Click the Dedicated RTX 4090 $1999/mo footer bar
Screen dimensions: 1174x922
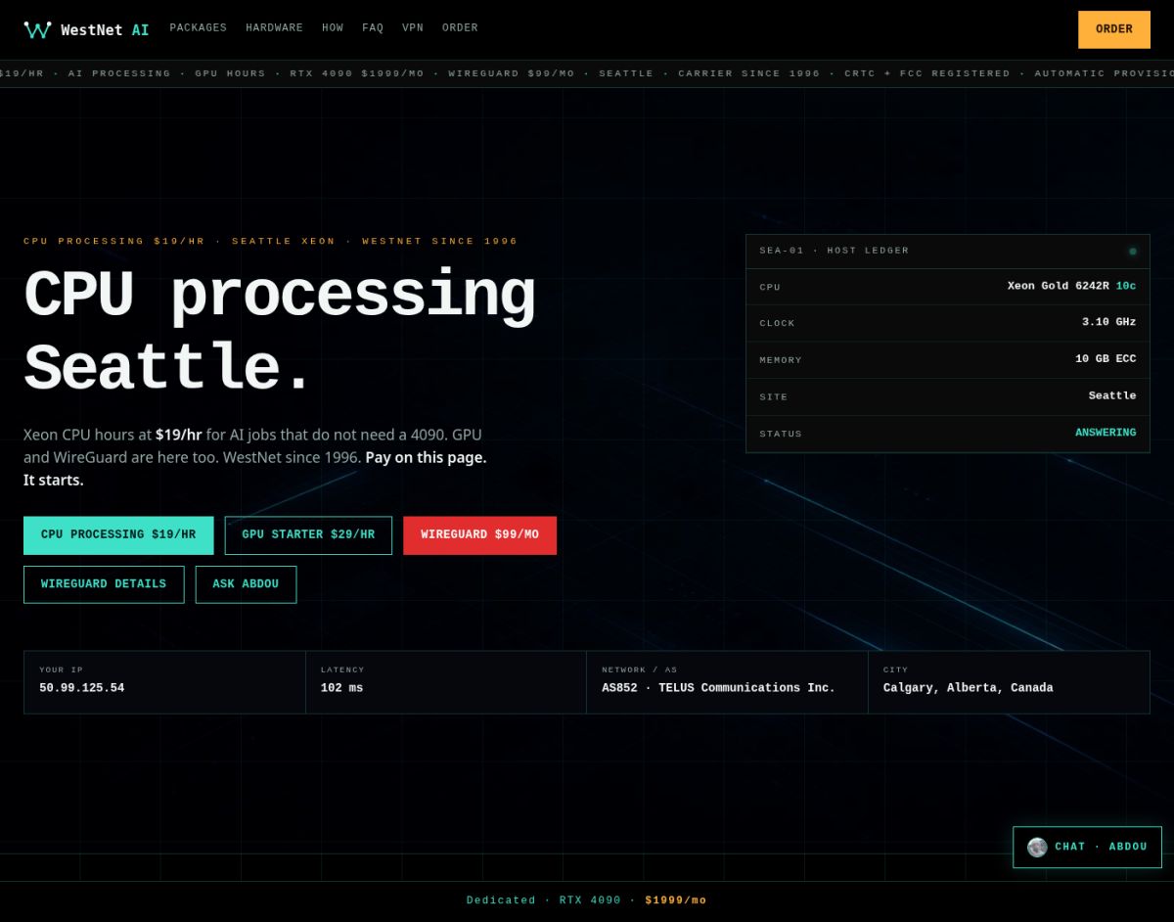[x=587, y=900]
